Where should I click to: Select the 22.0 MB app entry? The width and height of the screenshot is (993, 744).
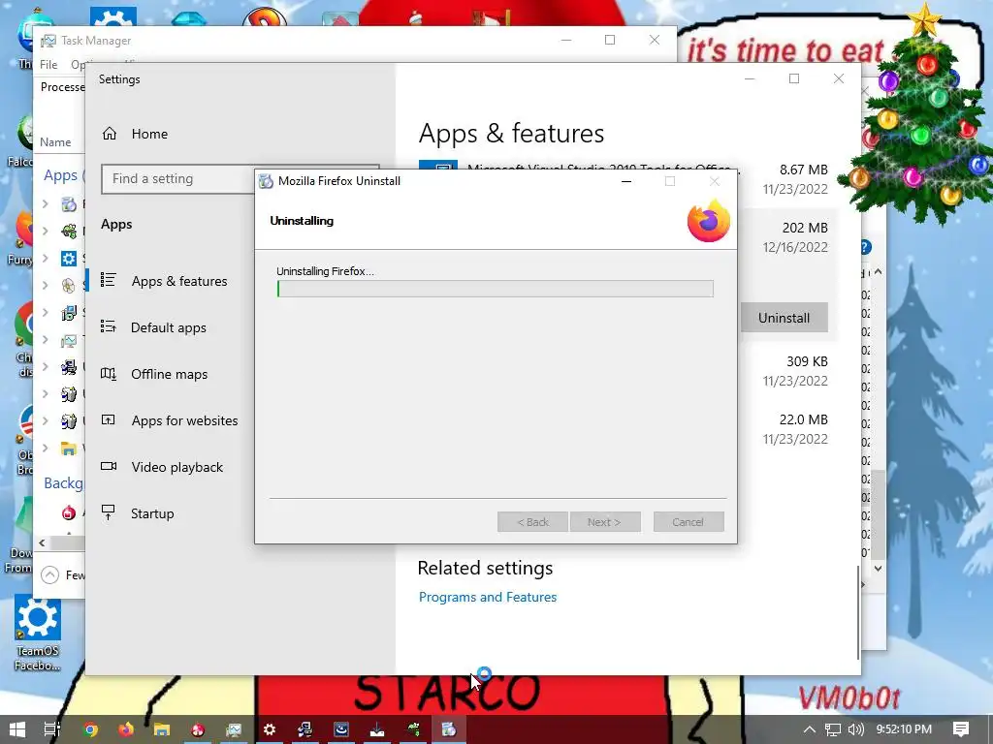coord(785,429)
